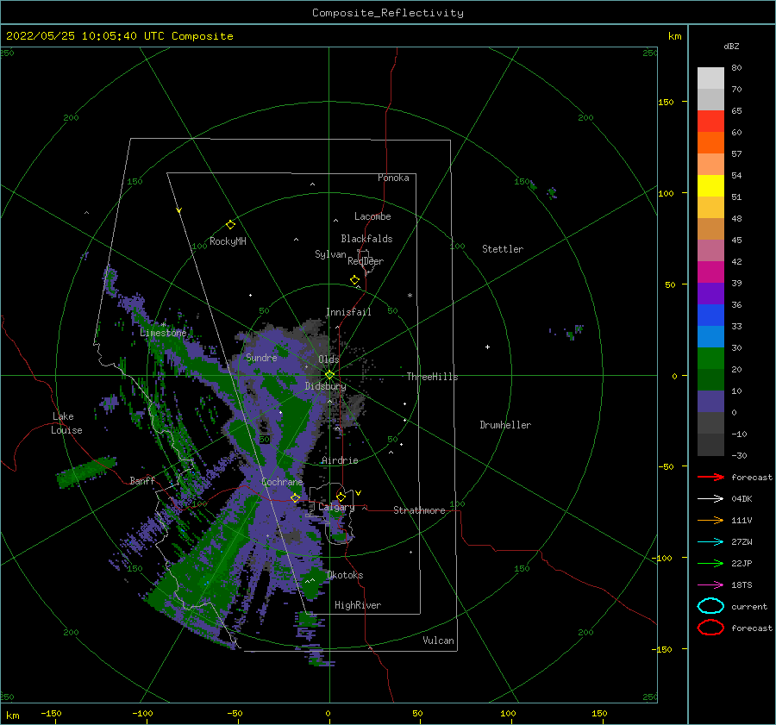Click the red forecast ellipse legend icon

pos(710,628)
